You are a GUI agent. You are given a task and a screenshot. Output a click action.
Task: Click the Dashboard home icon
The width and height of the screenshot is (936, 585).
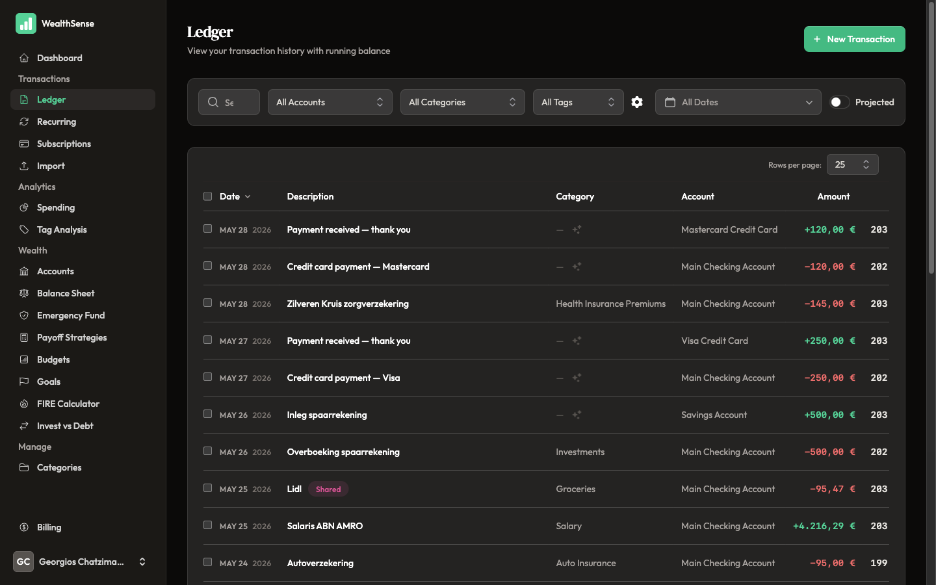click(24, 58)
